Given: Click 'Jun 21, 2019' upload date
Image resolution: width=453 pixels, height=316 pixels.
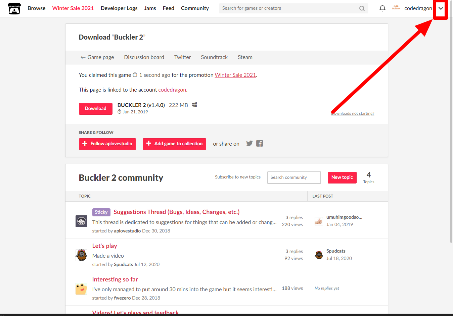Looking at the screenshot, I should click(135, 112).
